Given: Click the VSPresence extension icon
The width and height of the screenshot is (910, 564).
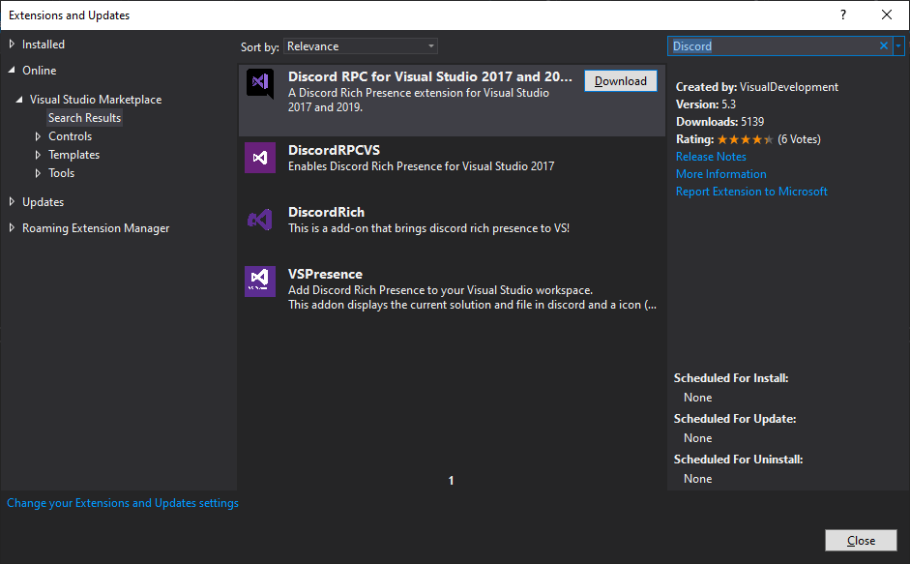Looking at the screenshot, I should 260,282.
